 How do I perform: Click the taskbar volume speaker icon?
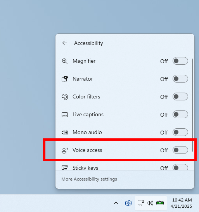click(x=150, y=203)
